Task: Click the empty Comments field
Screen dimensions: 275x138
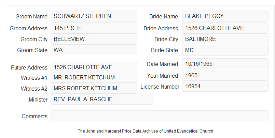Action: pos(160,116)
